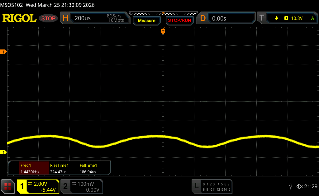Open the 10.8V trigger level setting

pos(297,18)
